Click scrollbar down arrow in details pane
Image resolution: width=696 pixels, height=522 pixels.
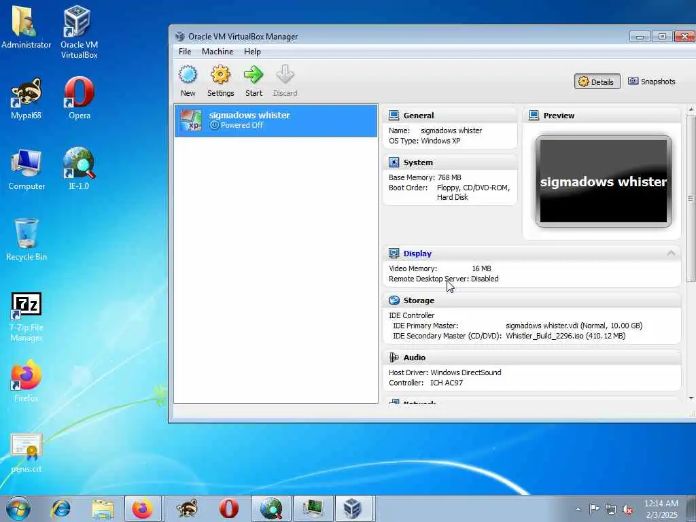[x=691, y=398]
